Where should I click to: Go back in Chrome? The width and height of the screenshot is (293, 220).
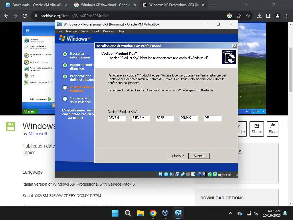[x=6, y=16]
